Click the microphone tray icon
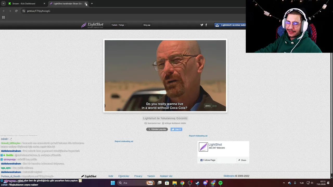 coord(295,183)
